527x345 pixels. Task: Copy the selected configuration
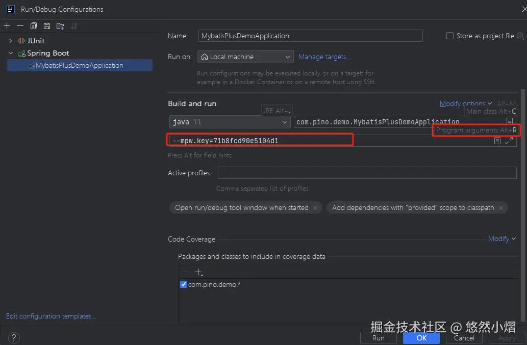pos(33,26)
